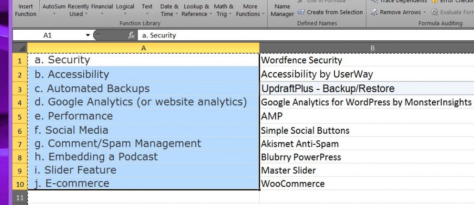Open the More Functions menu
The height and width of the screenshot is (205, 474).
pyautogui.click(x=250, y=10)
